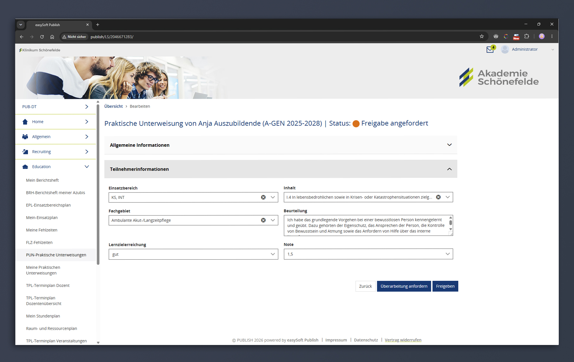574x362 pixels.
Task: Open the browser home page icon
Action: (x=52, y=37)
